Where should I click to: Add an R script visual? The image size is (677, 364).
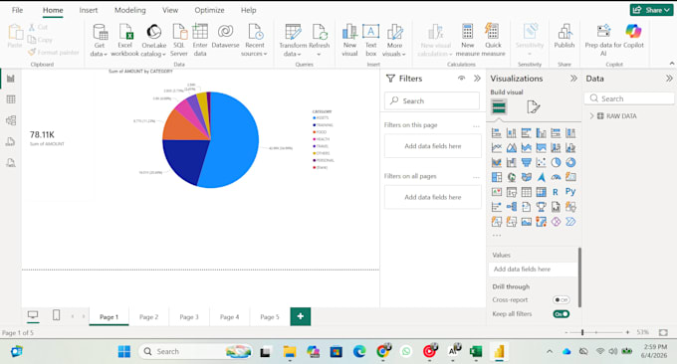(x=556, y=192)
